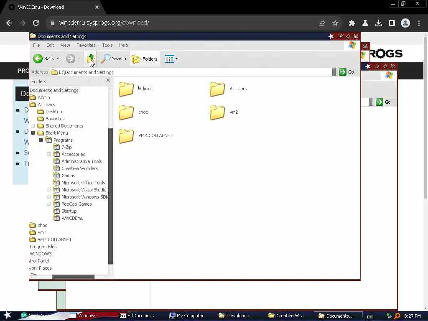Image resolution: width=428 pixels, height=321 pixels.
Task: Open the Edit menu
Action: (50, 45)
